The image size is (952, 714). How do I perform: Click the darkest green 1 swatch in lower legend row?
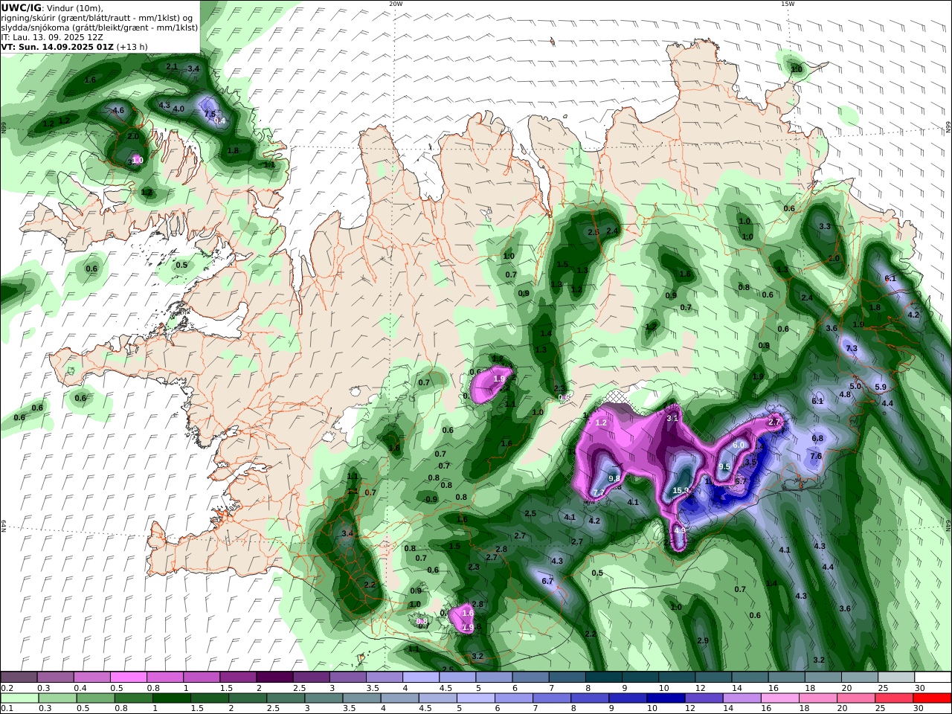pyautogui.click(x=171, y=698)
